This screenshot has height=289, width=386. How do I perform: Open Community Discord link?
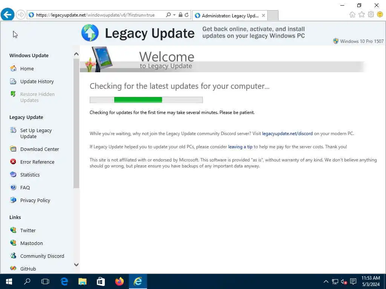[x=42, y=256]
